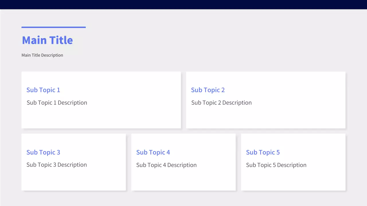Select the Sub Topic 4 heading
The width and height of the screenshot is (367, 206).
coord(153,152)
